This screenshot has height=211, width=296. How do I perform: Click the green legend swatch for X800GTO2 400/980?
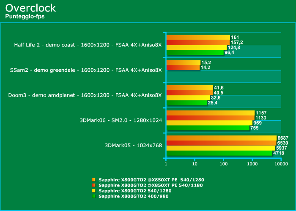(x=93, y=196)
